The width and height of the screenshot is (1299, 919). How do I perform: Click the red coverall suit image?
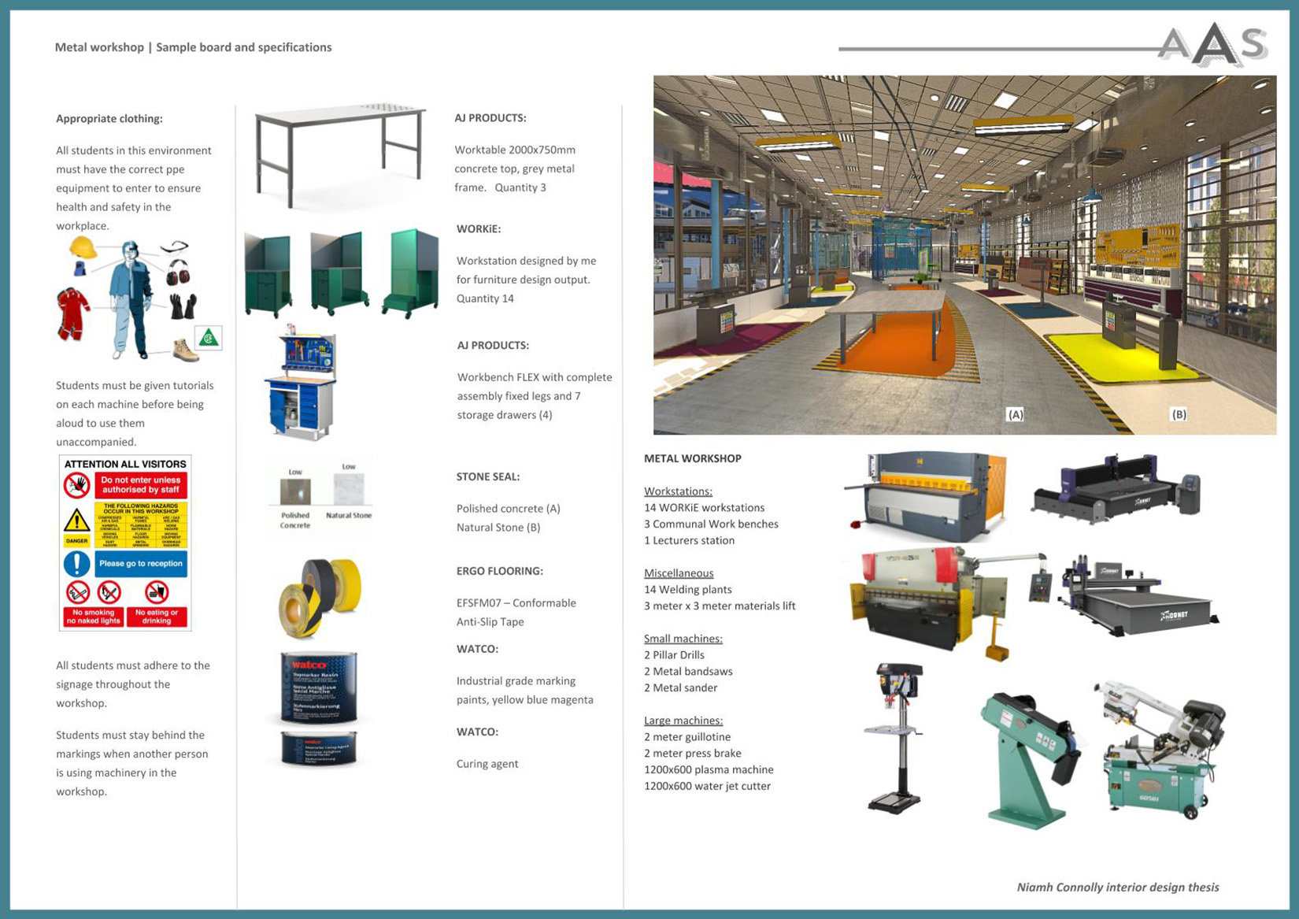[72, 313]
